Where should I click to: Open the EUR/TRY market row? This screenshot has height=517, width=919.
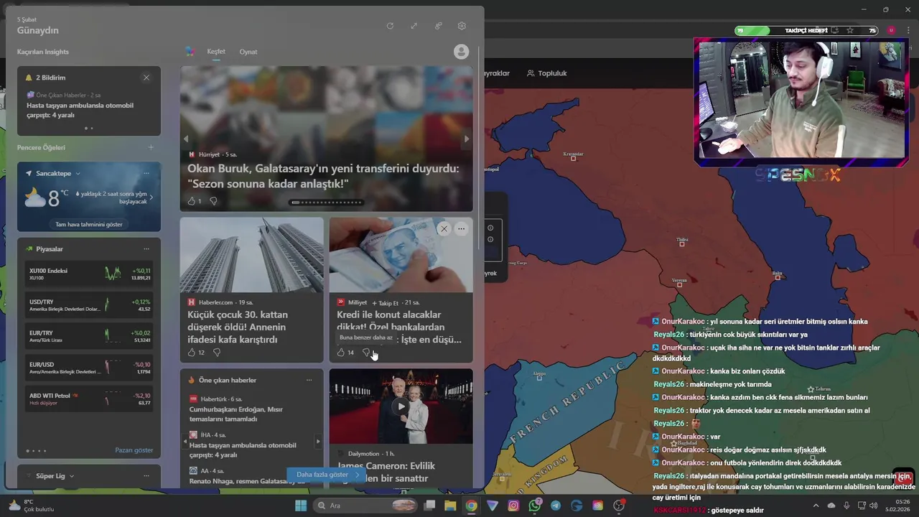(x=89, y=336)
